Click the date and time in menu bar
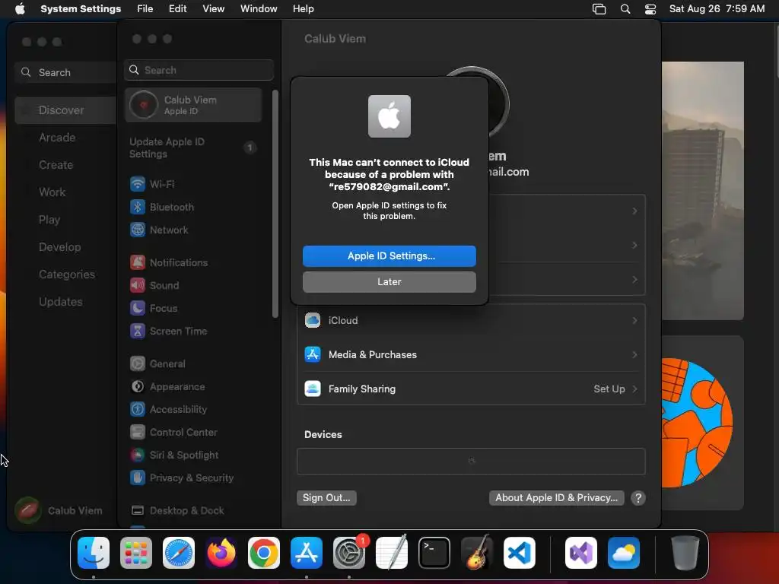Image resolution: width=779 pixels, height=584 pixels. 717,8
